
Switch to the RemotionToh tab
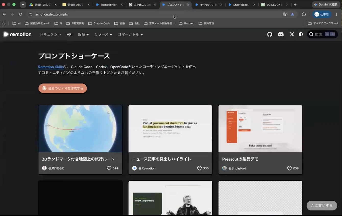coord(109,5)
